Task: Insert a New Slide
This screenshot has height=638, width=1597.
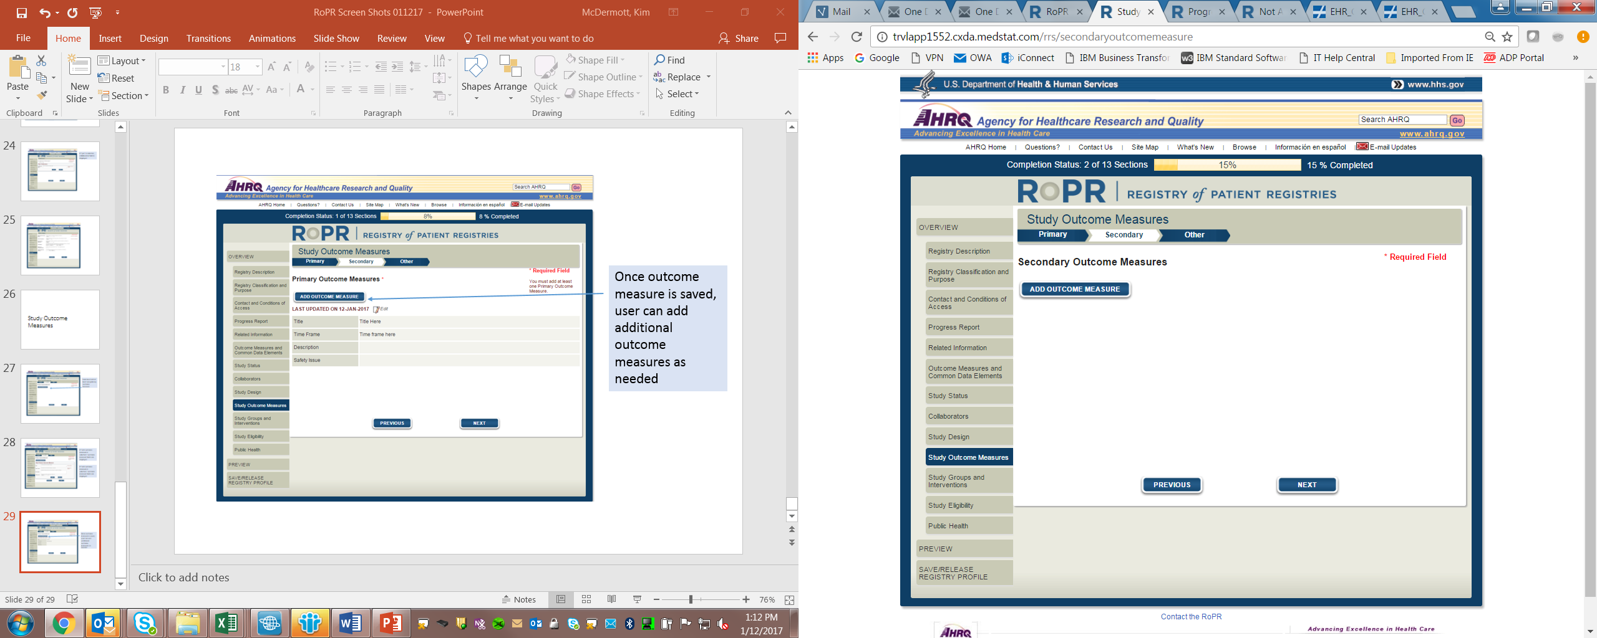Action: pyautogui.click(x=80, y=67)
